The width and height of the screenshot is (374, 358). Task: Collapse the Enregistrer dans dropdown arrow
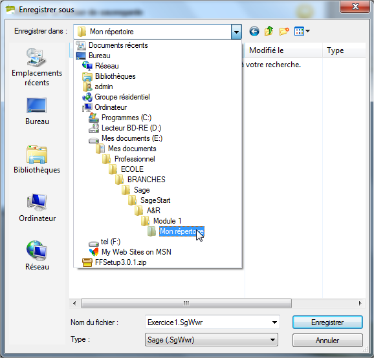236,32
